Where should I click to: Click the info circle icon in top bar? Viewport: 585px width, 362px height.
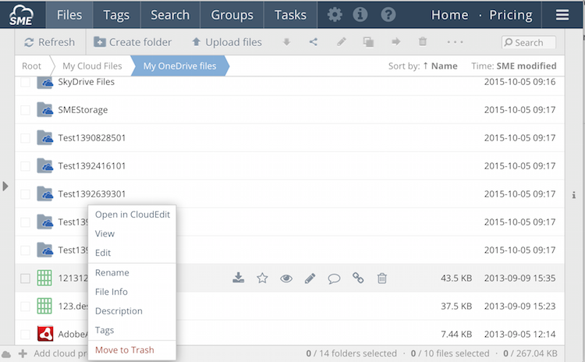click(360, 15)
